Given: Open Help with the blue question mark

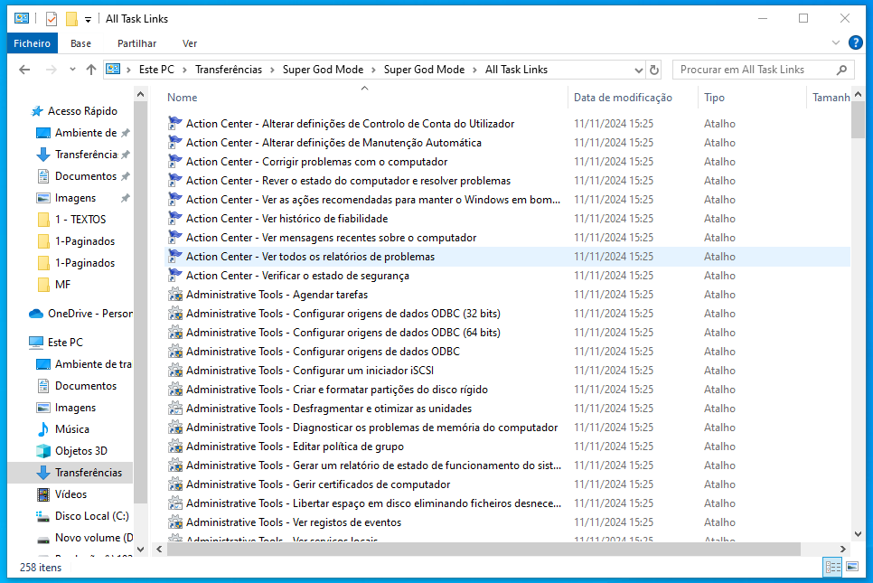Looking at the screenshot, I should coord(855,42).
